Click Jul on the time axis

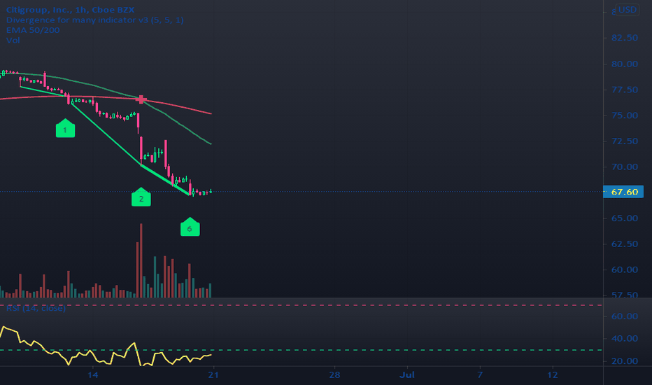coord(407,375)
